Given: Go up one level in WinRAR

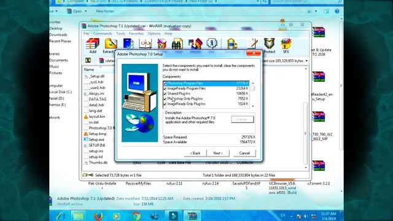Looking at the screenshot, I should (x=88, y=60).
